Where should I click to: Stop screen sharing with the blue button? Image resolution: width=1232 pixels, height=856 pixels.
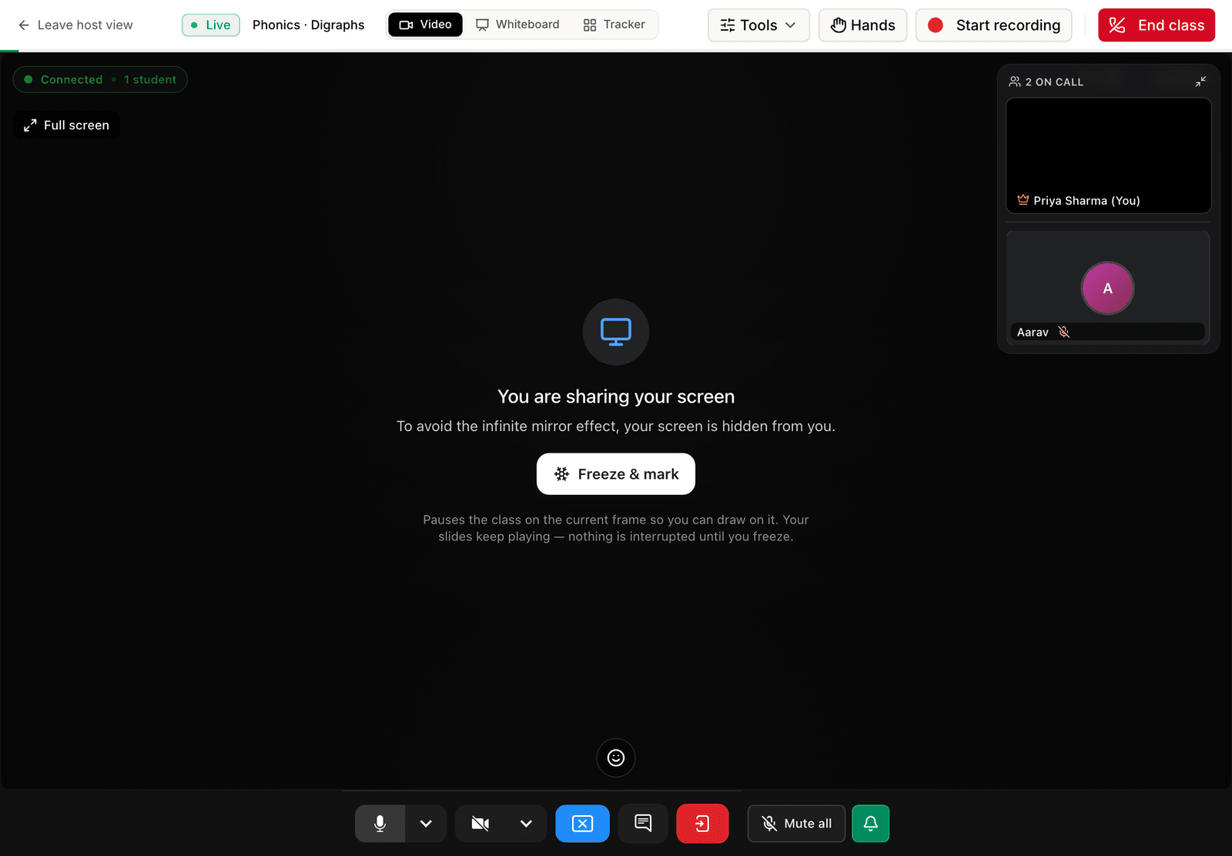(582, 824)
